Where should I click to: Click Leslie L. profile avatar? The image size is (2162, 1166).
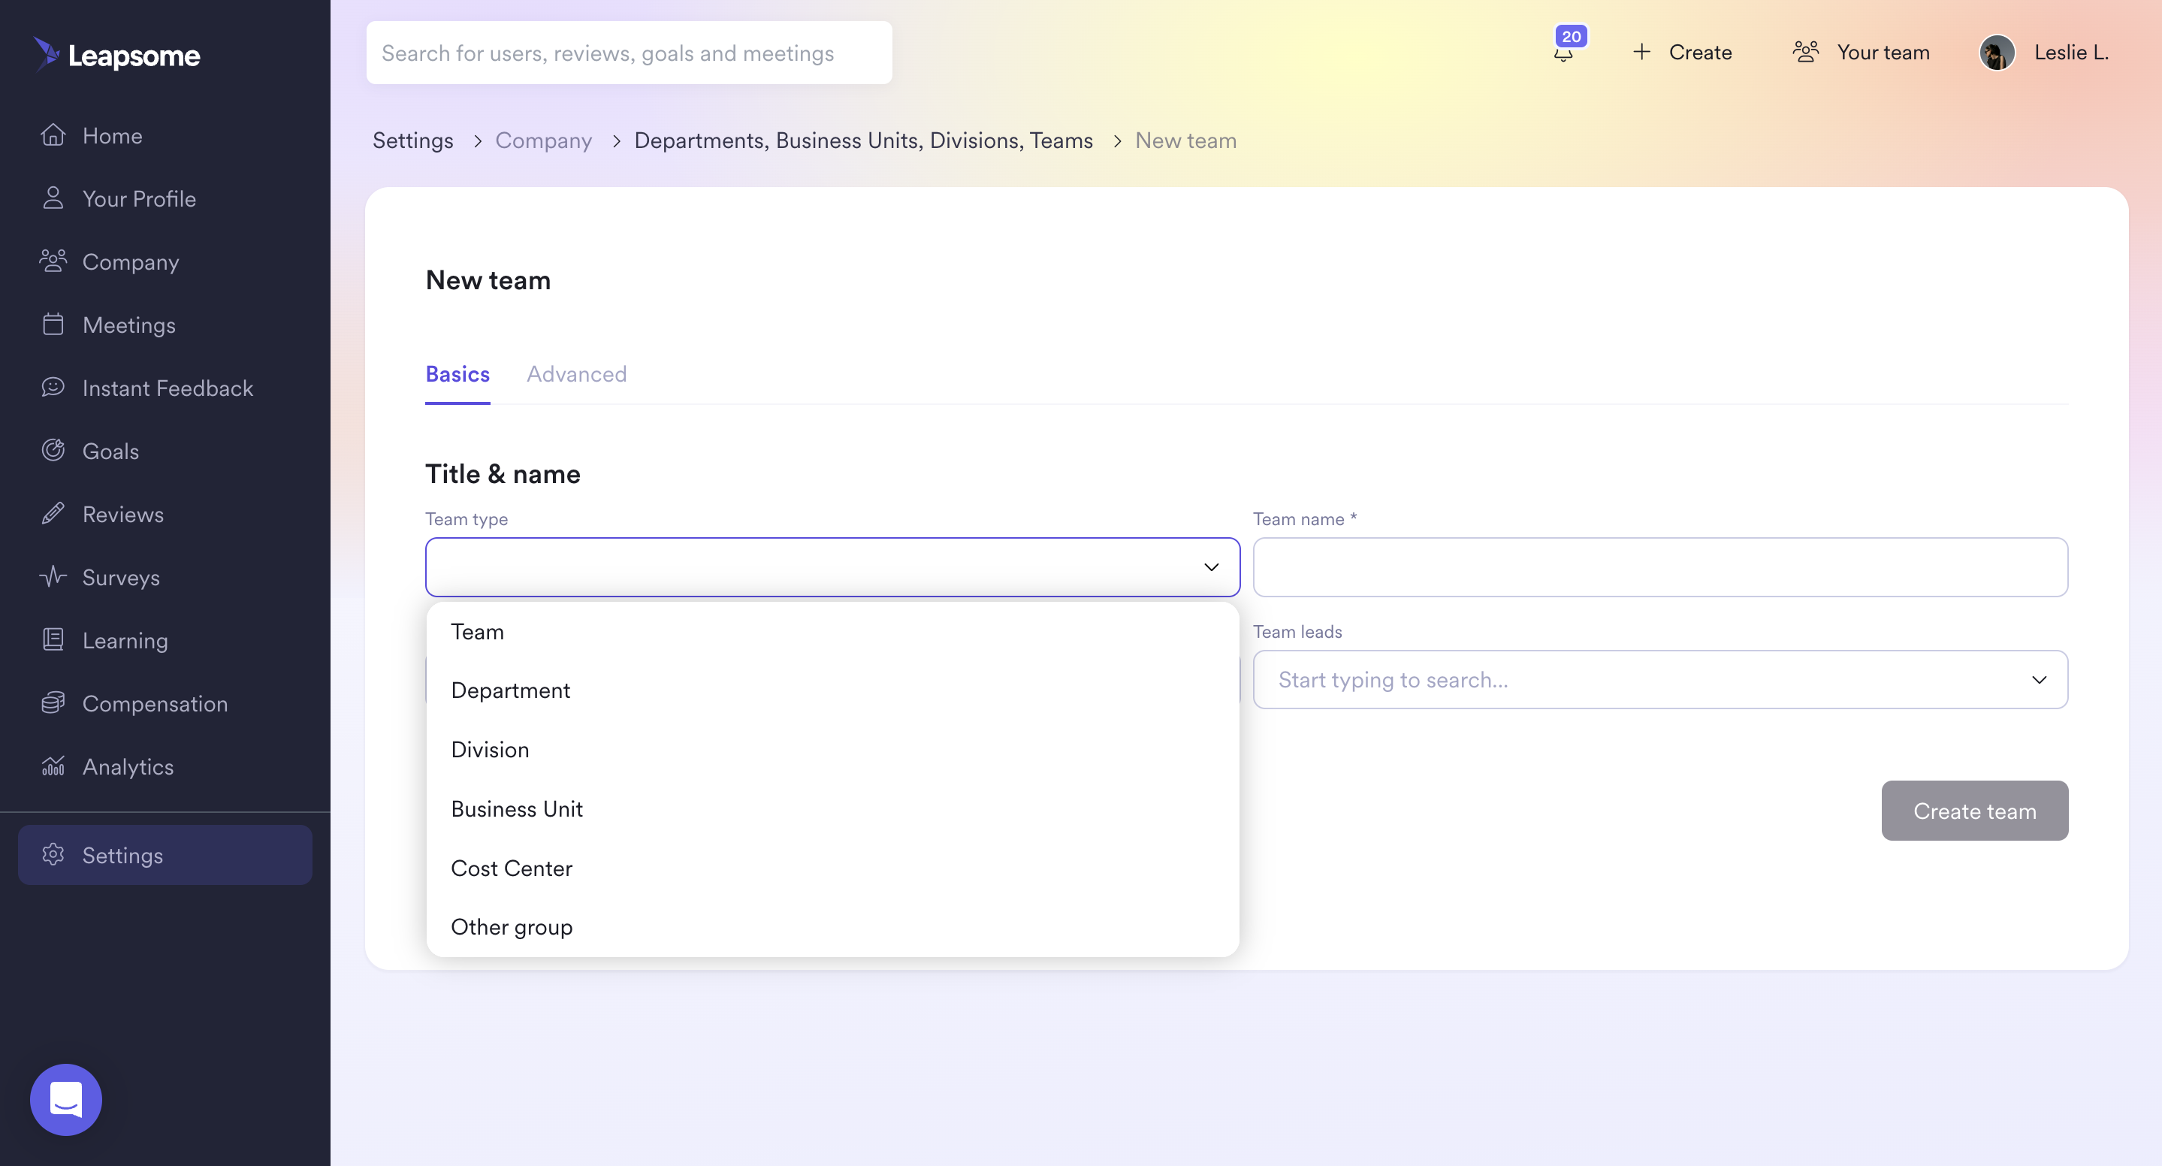[x=1997, y=53]
